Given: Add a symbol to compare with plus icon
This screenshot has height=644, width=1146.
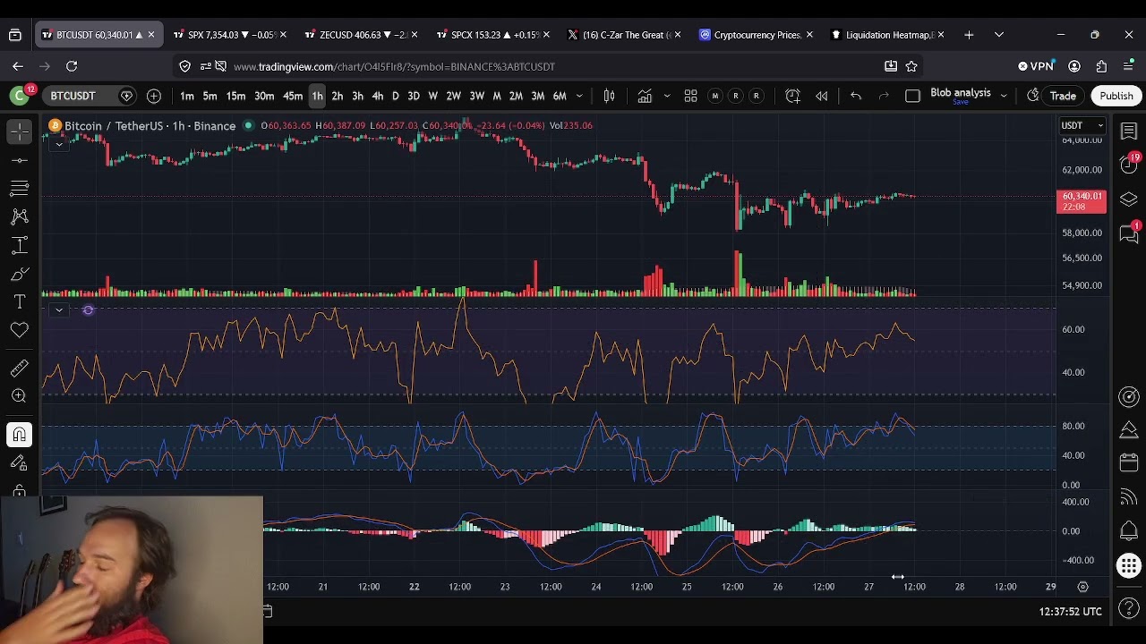Looking at the screenshot, I should pyautogui.click(x=154, y=96).
